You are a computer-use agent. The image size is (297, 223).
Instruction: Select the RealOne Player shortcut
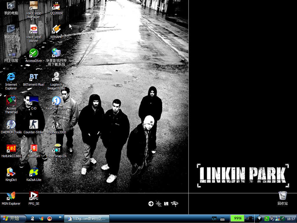[x=57, y=103]
